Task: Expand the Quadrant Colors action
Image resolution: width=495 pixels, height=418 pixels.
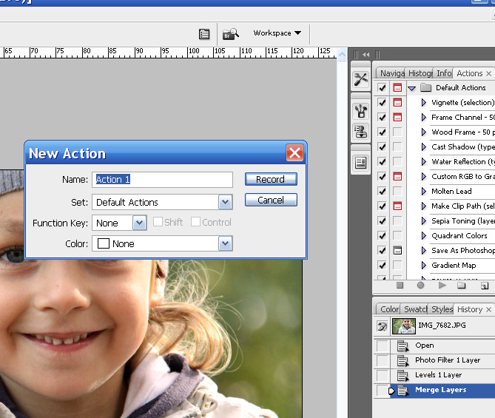Action: [424, 235]
